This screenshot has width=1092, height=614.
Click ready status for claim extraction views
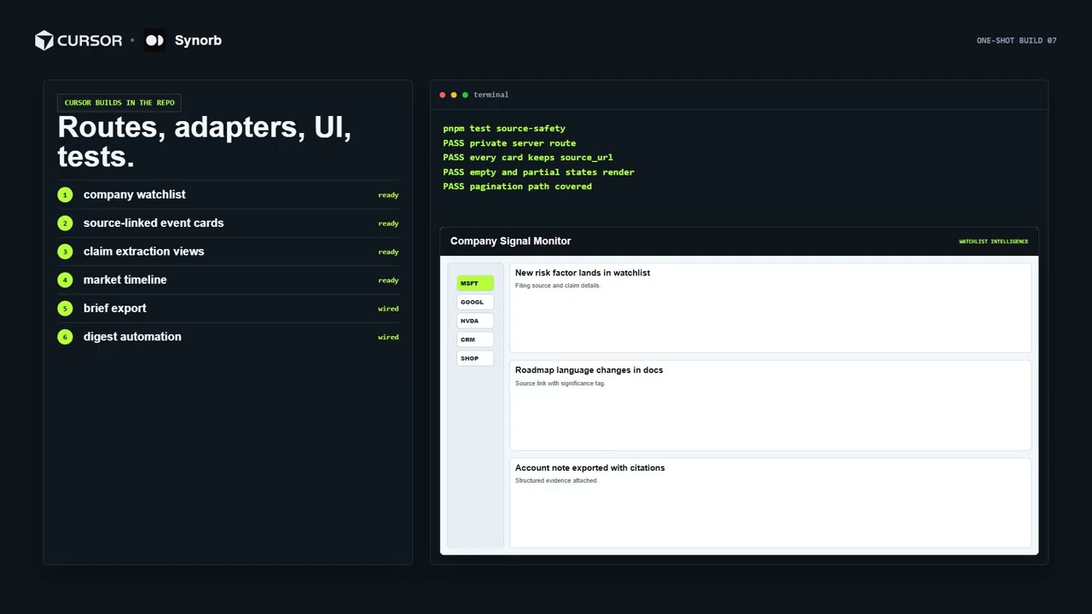point(388,252)
